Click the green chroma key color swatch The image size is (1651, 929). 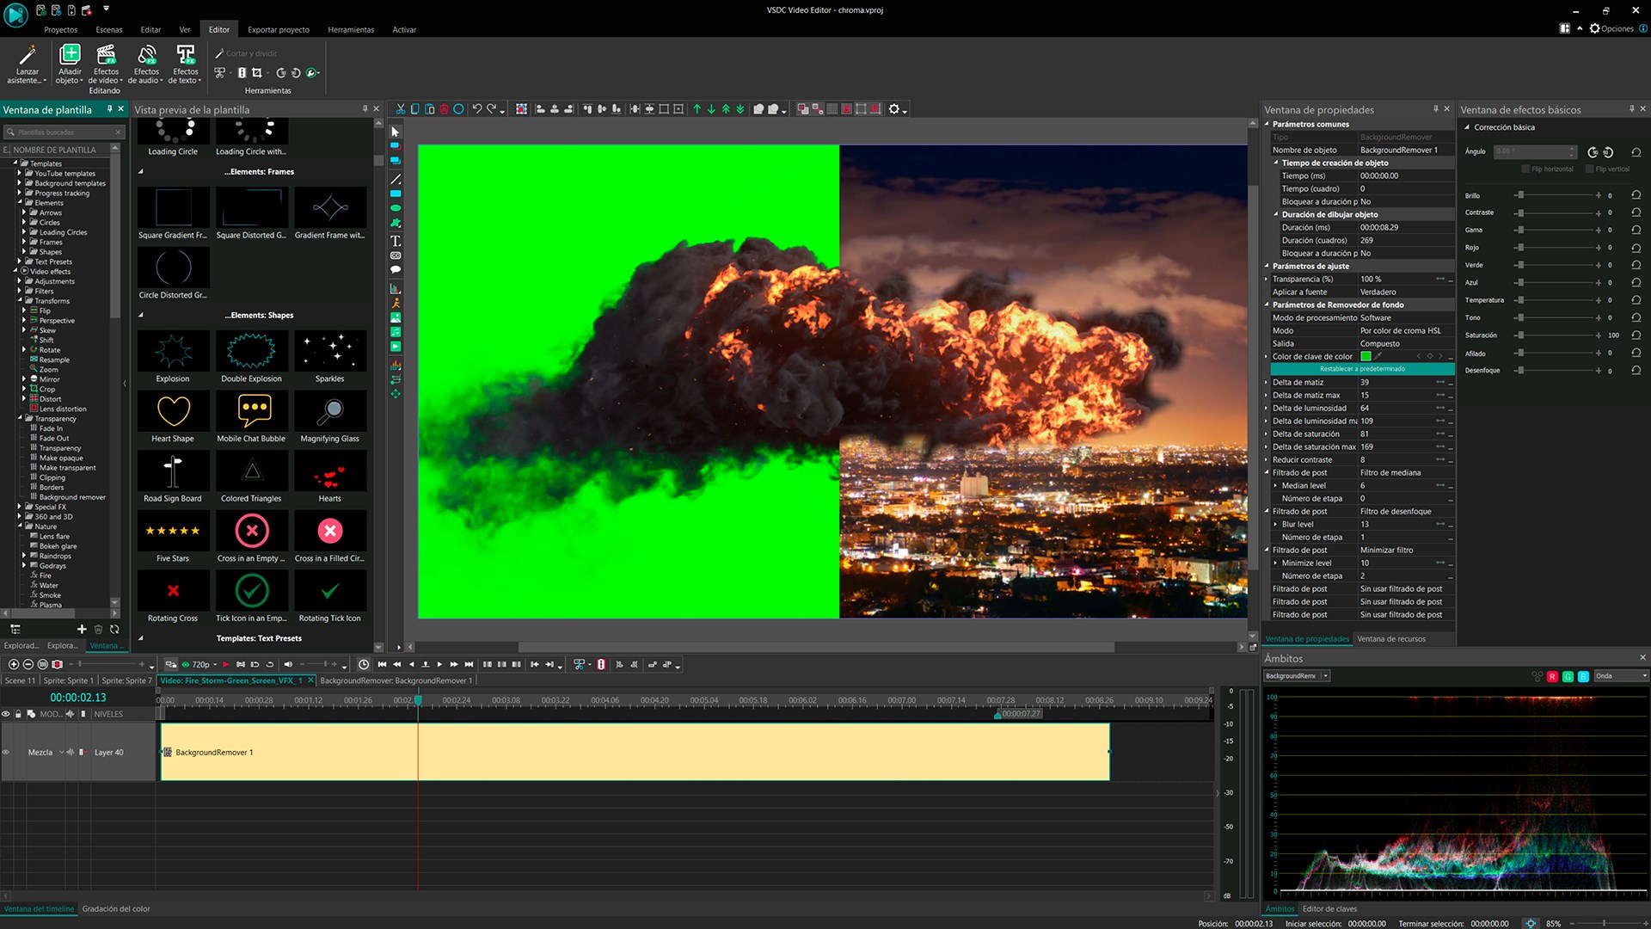1366,356
